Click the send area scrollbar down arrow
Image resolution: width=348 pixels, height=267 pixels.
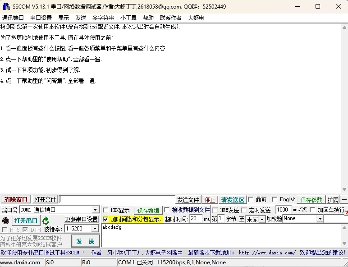point(344,244)
